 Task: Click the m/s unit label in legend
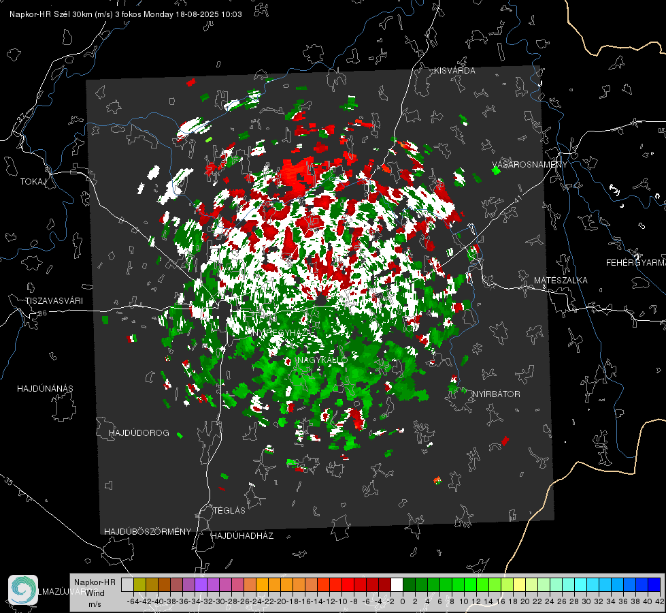(x=95, y=605)
